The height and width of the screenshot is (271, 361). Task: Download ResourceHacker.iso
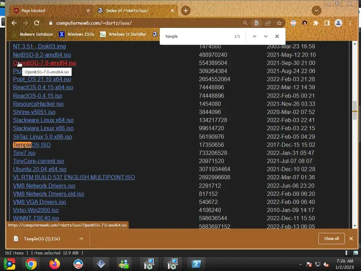(x=38, y=104)
